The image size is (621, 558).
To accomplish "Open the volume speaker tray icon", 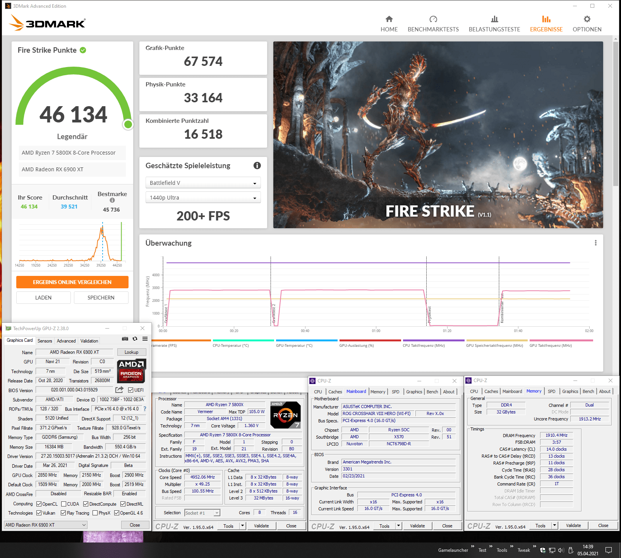I will [561, 550].
